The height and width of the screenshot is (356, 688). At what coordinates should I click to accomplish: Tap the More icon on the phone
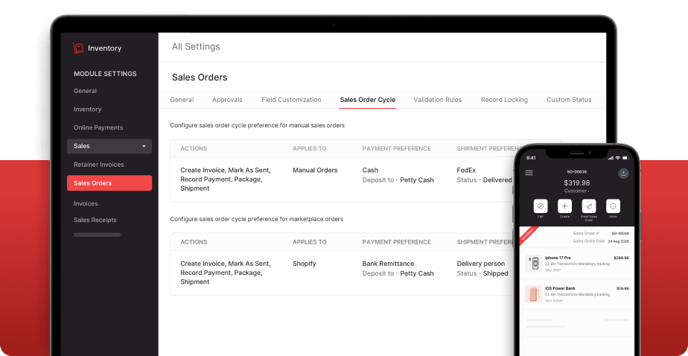click(x=613, y=206)
